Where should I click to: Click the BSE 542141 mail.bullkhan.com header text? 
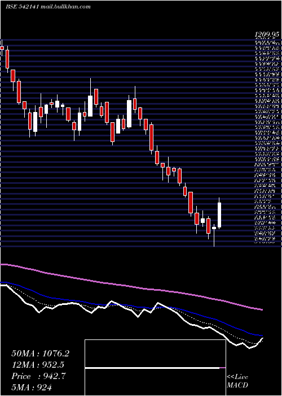[x=48, y=7]
